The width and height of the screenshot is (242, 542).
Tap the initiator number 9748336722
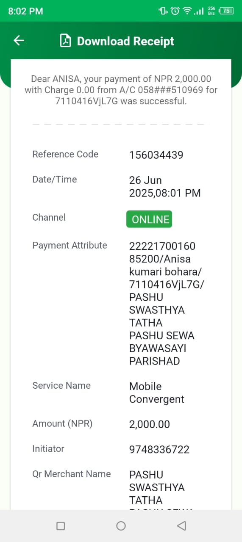click(x=159, y=450)
